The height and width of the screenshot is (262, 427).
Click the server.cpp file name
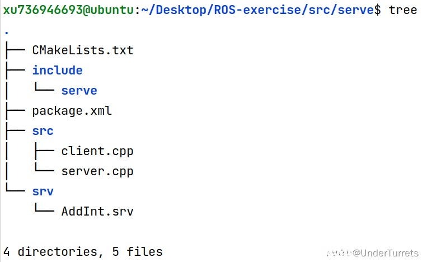coord(97,171)
